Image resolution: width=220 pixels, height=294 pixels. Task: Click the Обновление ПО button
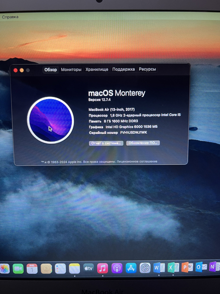(143, 143)
